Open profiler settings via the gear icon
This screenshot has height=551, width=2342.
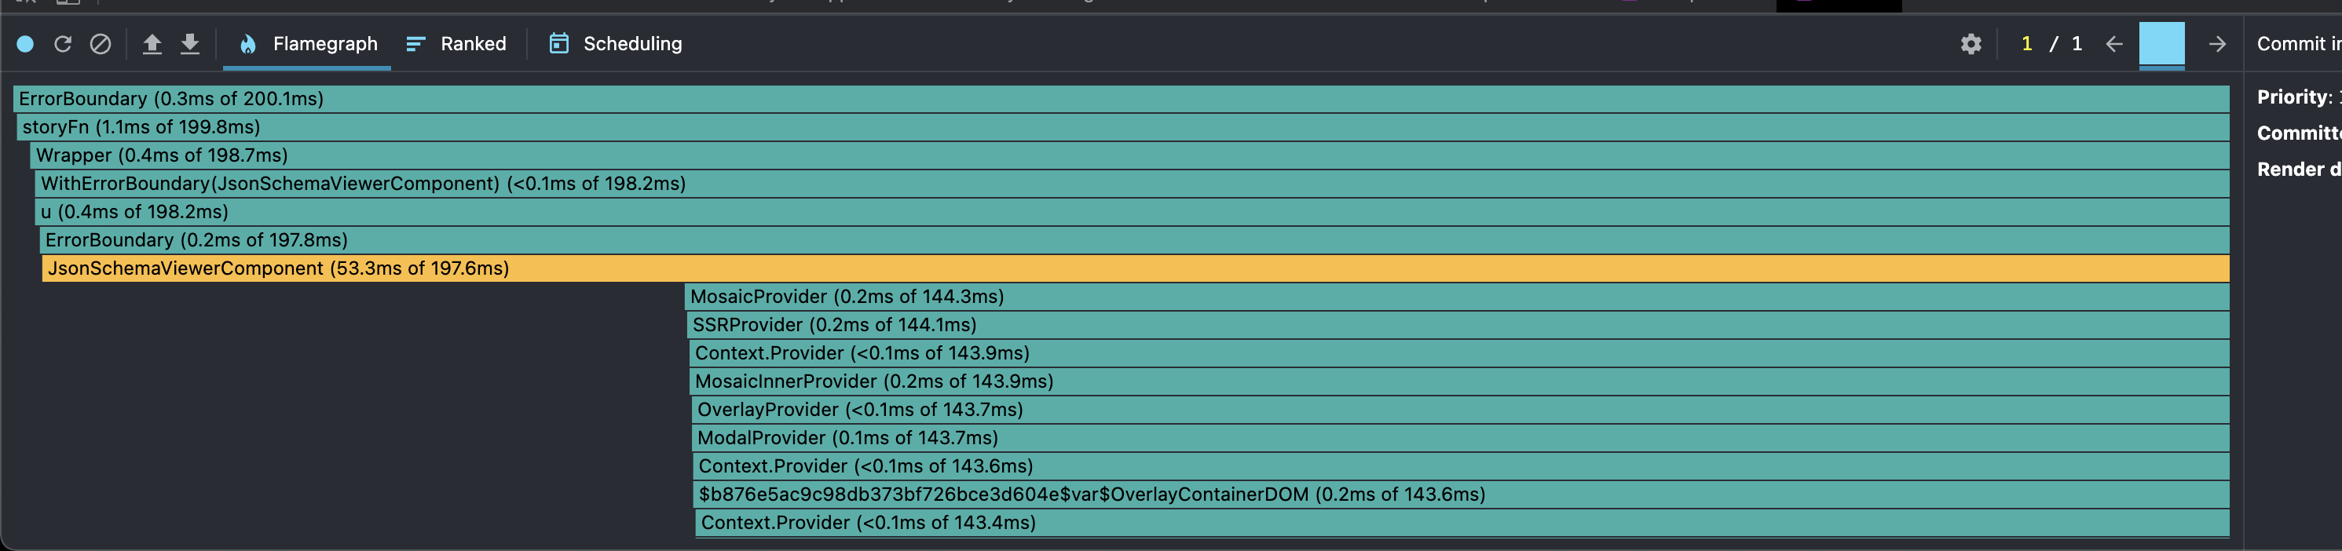tap(1971, 44)
